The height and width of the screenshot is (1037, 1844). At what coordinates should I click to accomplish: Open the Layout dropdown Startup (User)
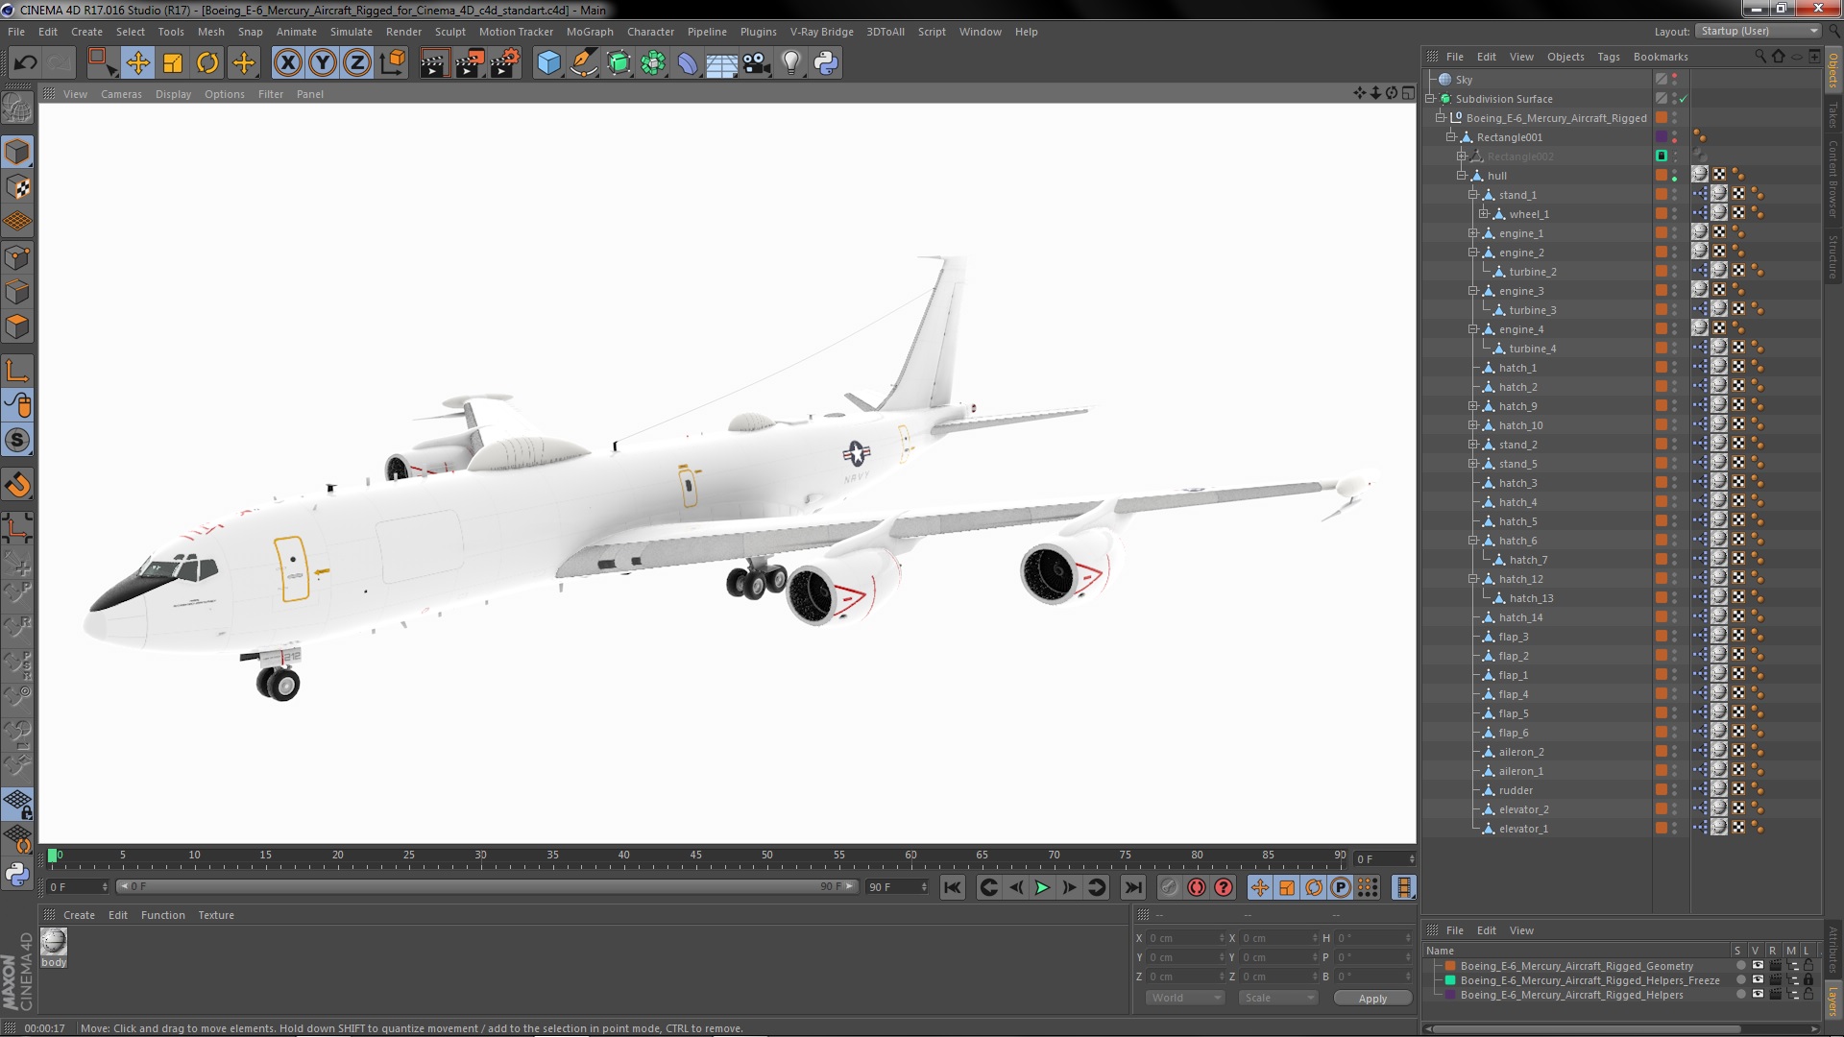pos(1758,31)
